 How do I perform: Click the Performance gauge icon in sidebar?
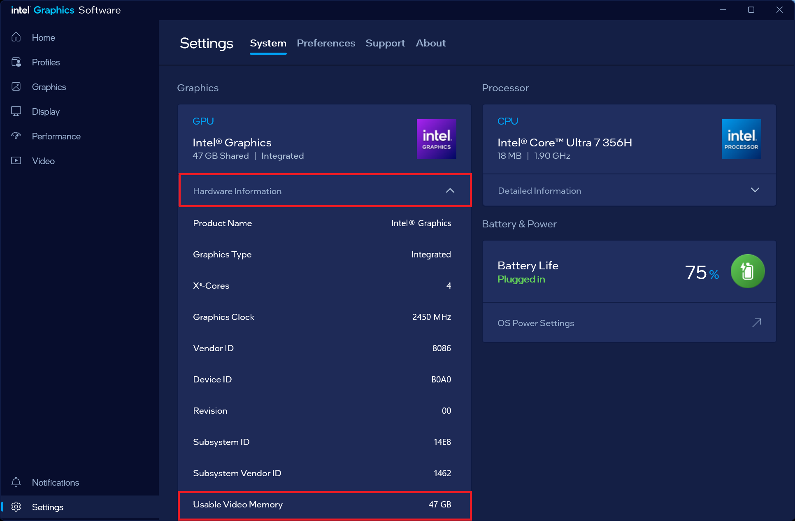coord(16,136)
